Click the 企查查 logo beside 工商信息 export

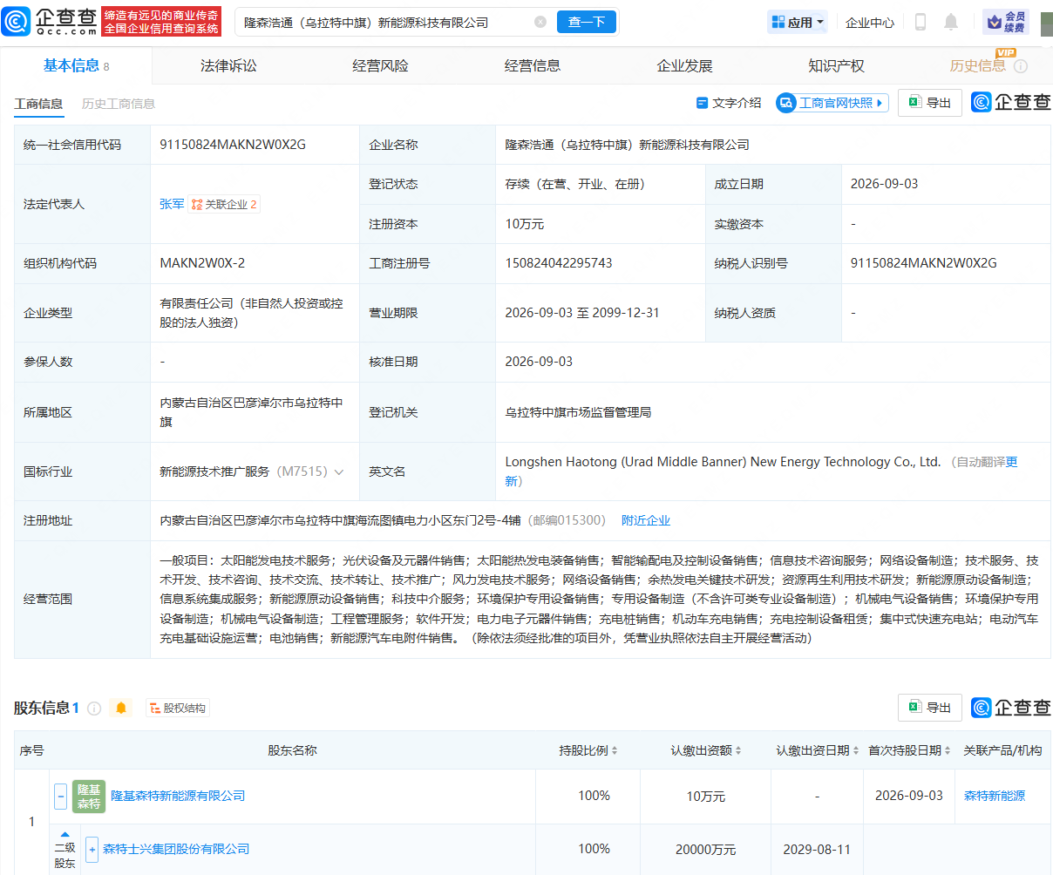[1011, 102]
